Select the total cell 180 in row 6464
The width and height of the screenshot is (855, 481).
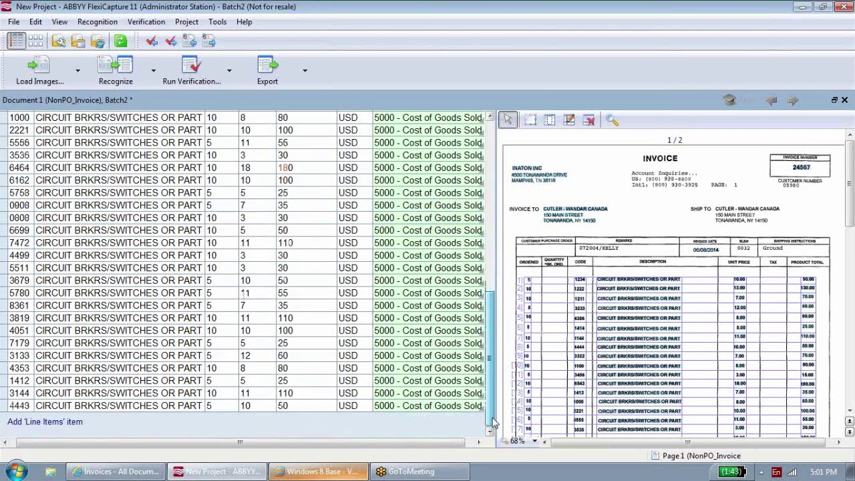305,168
